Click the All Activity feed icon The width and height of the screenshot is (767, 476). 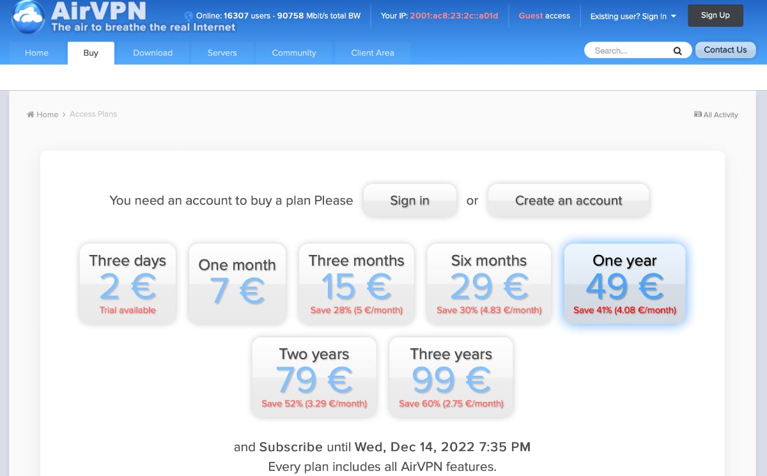click(697, 114)
